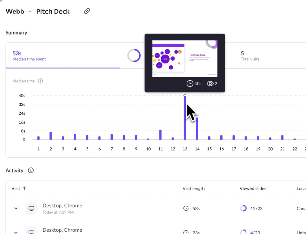This screenshot has height=234, width=306.
Task: Click the copy link icon beside Pitch Deck
Action: (87, 11)
